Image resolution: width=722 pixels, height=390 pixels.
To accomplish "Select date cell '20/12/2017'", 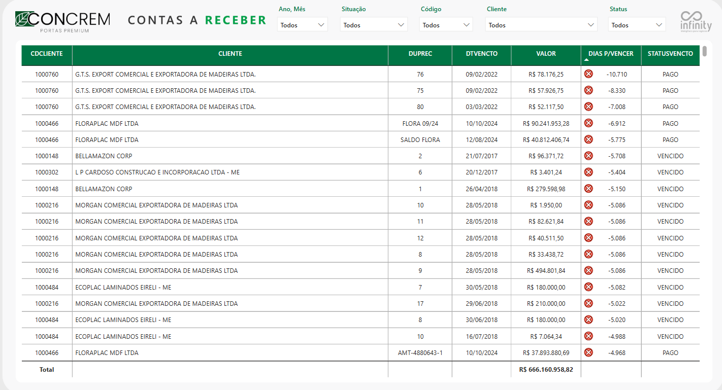I will pos(482,172).
